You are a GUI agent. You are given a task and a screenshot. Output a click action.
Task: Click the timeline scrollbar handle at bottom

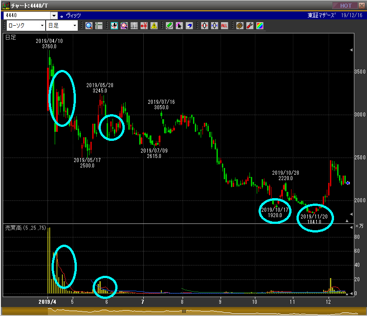point(183,311)
